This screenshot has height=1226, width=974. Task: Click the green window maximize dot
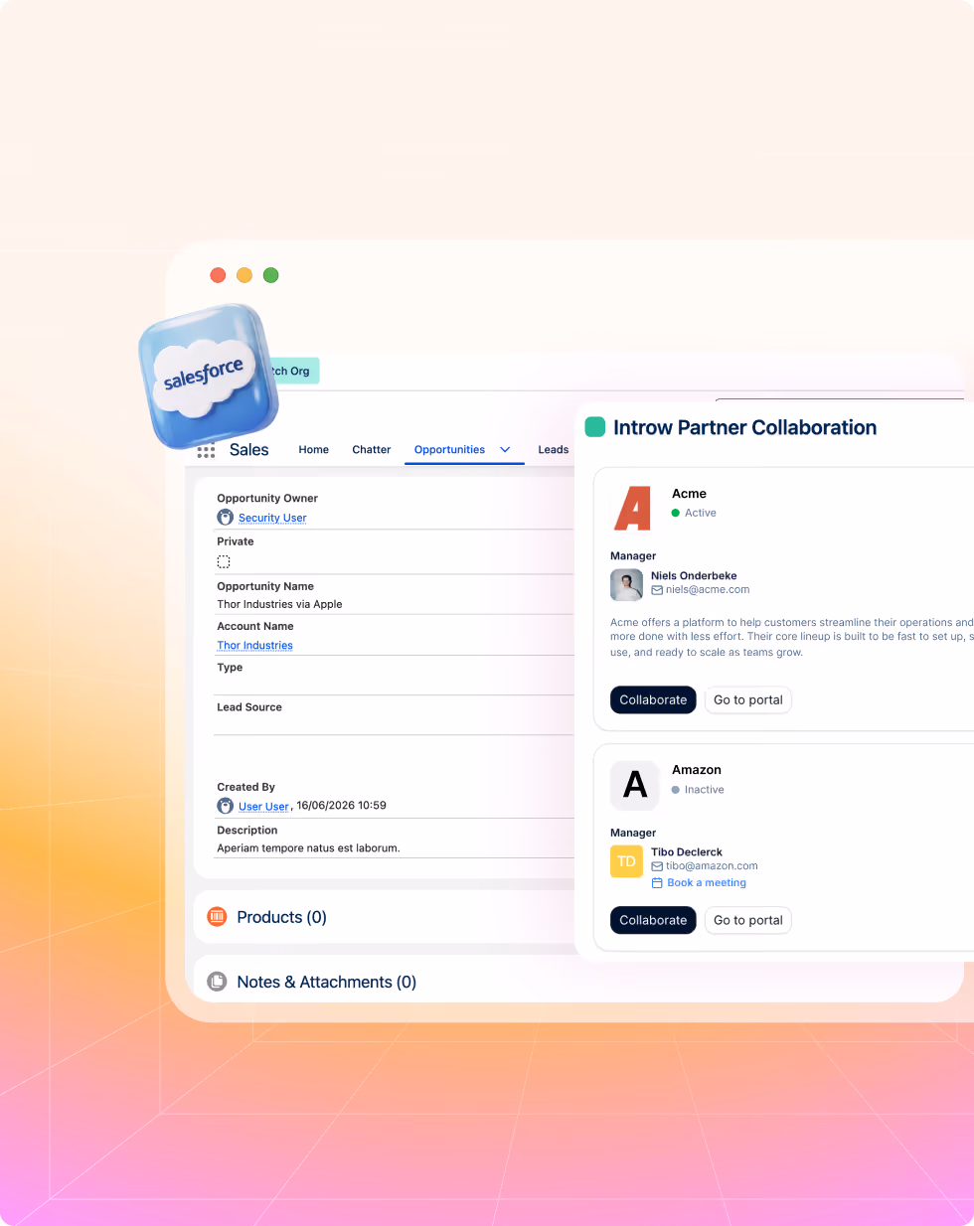coord(270,275)
